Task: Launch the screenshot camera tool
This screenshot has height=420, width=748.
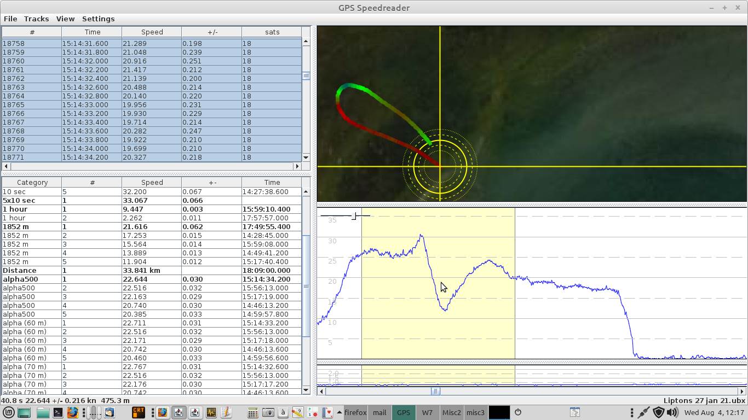Action: tap(268, 413)
